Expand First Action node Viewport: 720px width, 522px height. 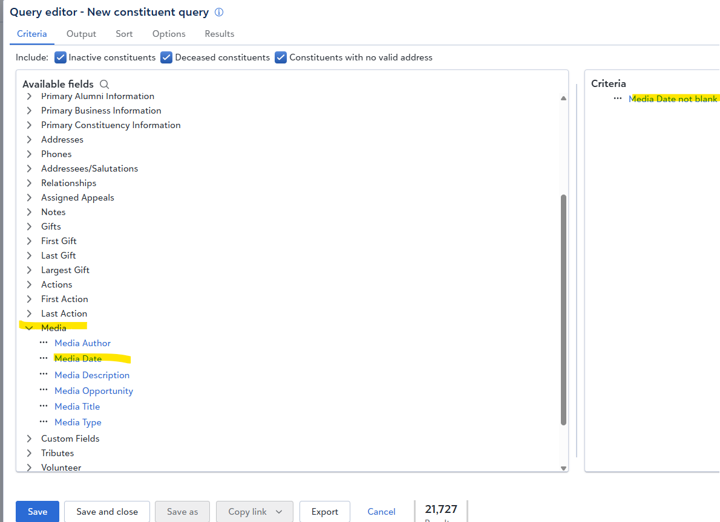(30, 299)
